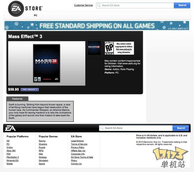Focus the footer Search EA Store field

(x=136, y=128)
